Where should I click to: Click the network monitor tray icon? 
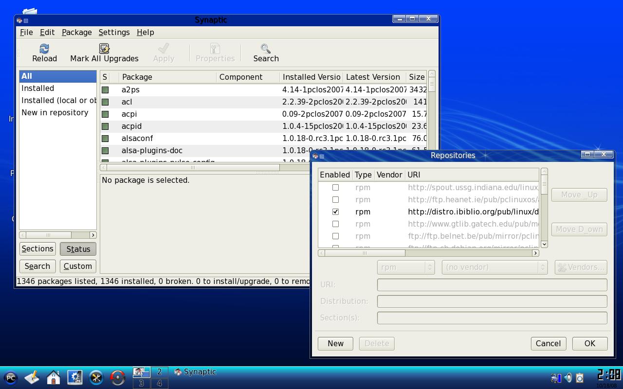point(556,378)
